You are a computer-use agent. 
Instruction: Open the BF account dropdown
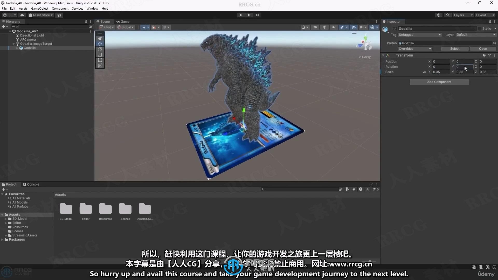pos(10,15)
